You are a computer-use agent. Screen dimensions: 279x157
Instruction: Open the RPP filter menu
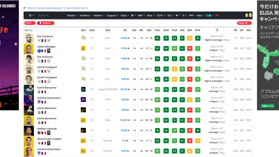pyautogui.click(x=192, y=16)
